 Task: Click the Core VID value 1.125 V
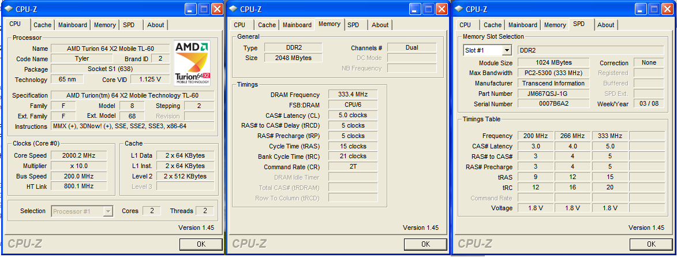pyautogui.click(x=150, y=80)
